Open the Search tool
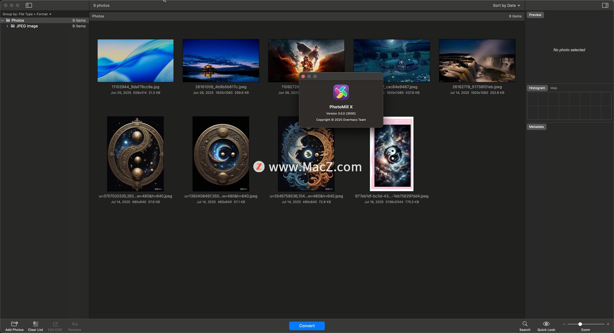 click(525, 324)
